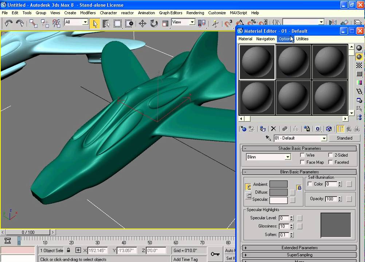Toggle the checkered Background icon
The height and width of the screenshot is (262, 365).
tap(359, 65)
